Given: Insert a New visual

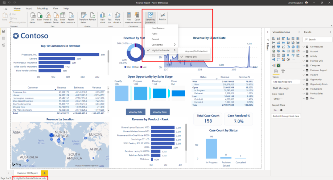Looking at the screenshot, I should point(102,18).
